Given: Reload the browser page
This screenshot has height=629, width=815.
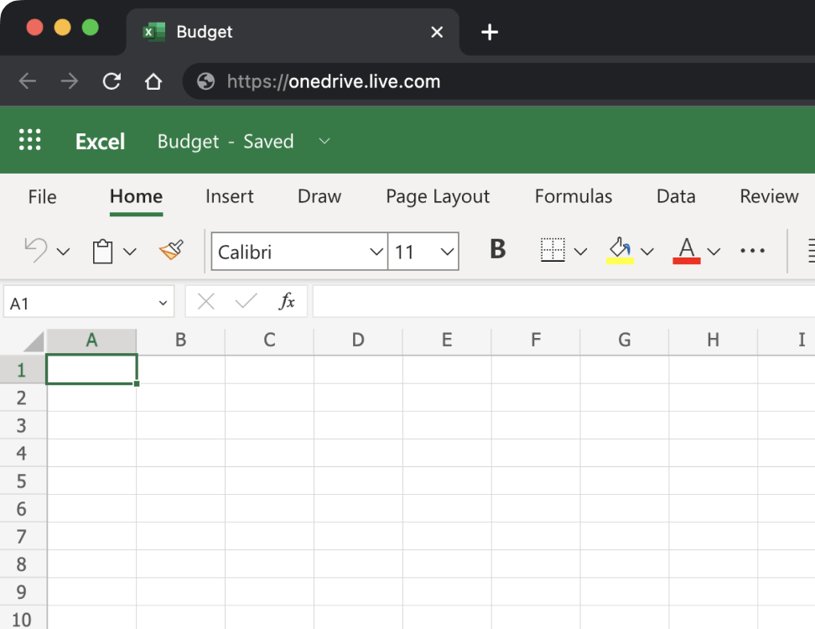Looking at the screenshot, I should pyautogui.click(x=112, y=81).
